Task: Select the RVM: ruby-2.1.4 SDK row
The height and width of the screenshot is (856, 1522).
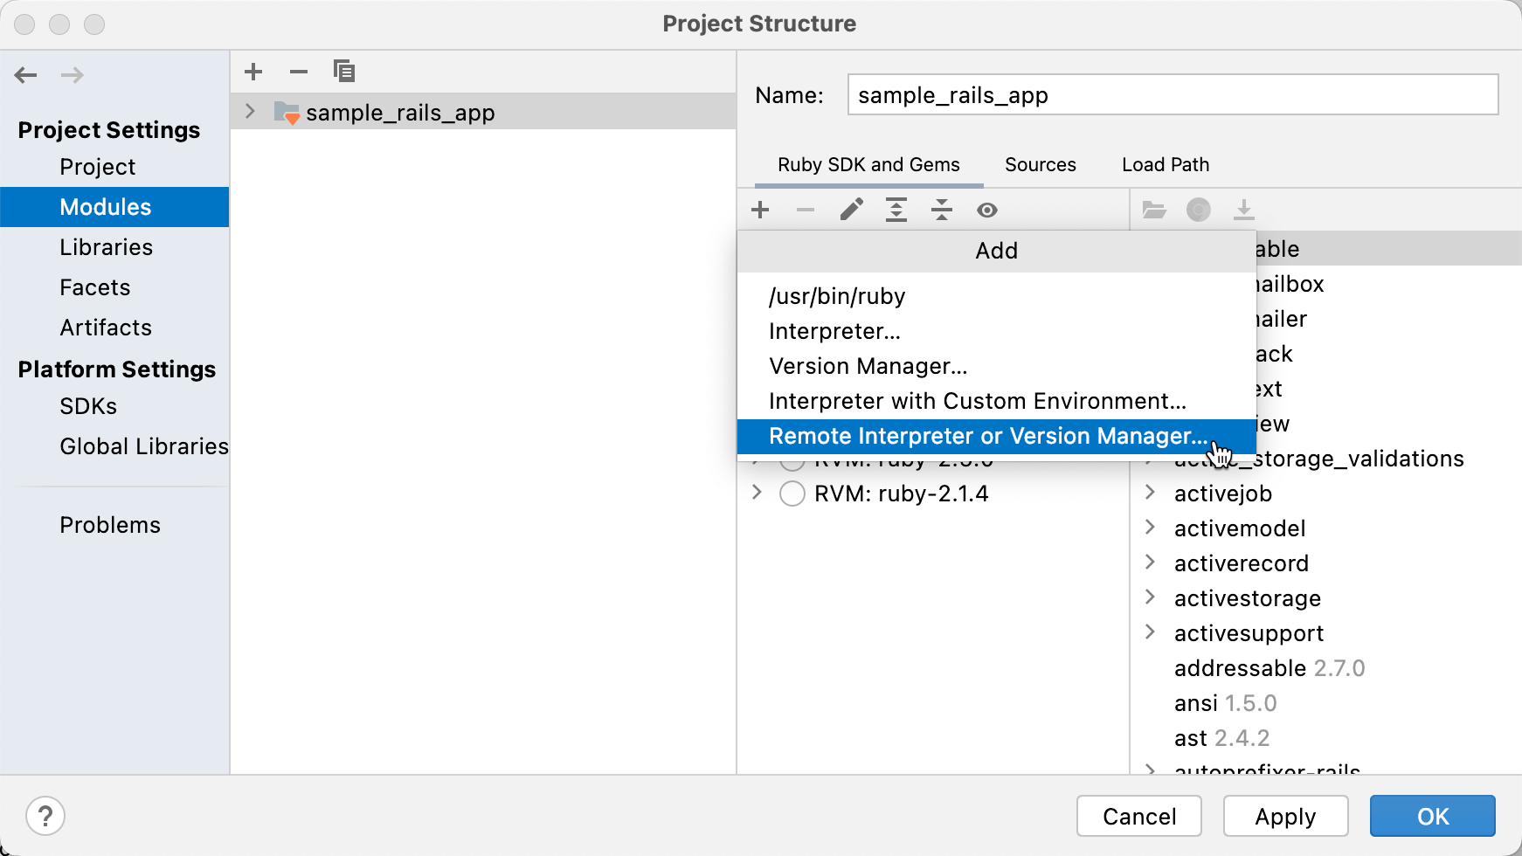Action: click(933, 494)
